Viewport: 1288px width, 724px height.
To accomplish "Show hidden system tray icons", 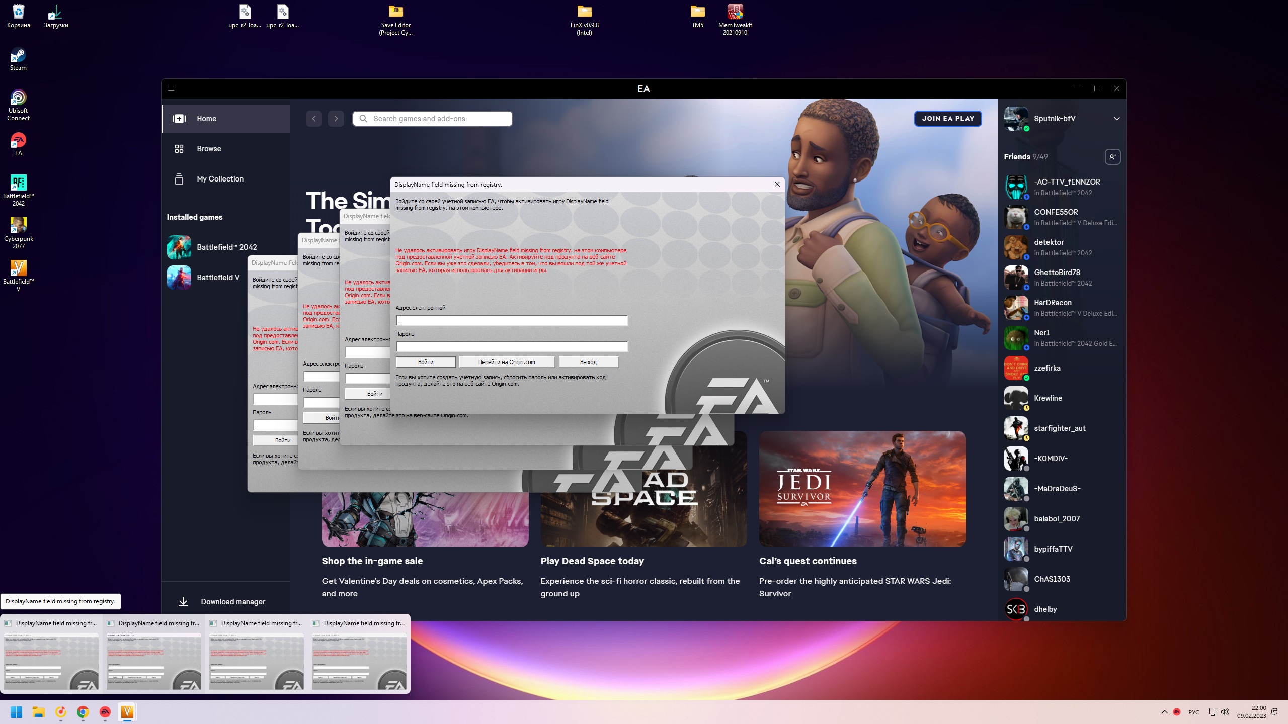I will tap(1164, 712).
